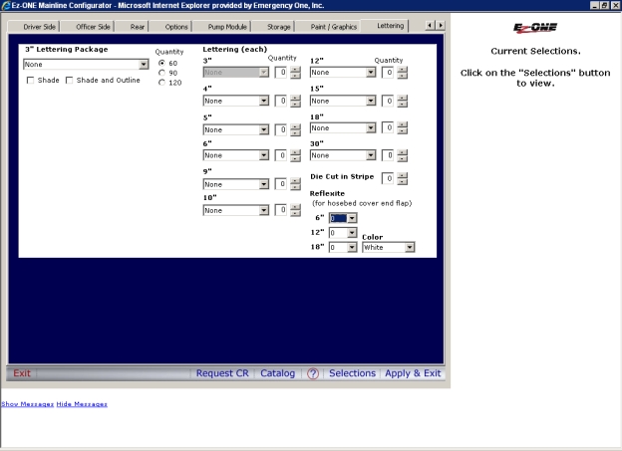This screenshot has width=622, height=451.
Task: Open the help question mark icon
Action: [313, 373]
